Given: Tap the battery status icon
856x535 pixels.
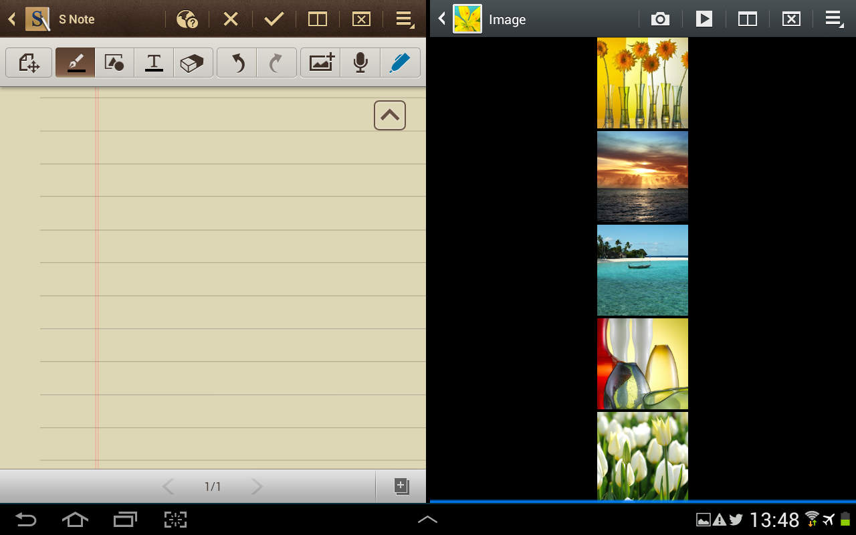Looking at the screenshot, I should coord(845,519).
